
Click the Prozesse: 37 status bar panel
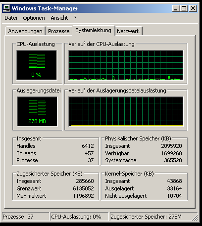[26, 217]
